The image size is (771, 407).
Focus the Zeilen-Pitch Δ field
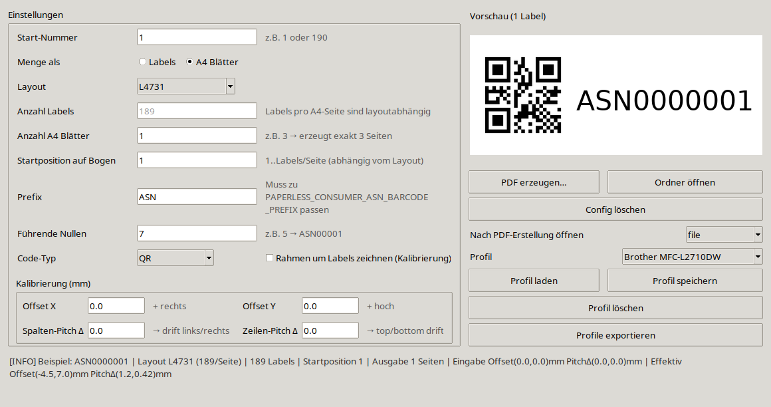pyautogui.click(x=330, y=331)
